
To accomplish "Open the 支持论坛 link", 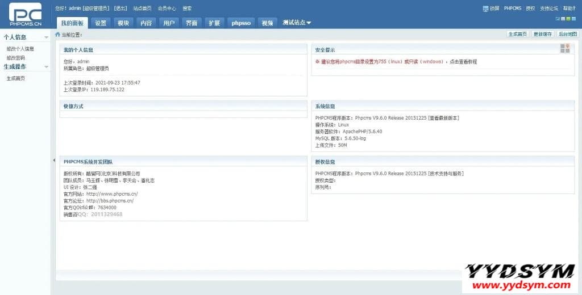I will click(x=549, y=8).
